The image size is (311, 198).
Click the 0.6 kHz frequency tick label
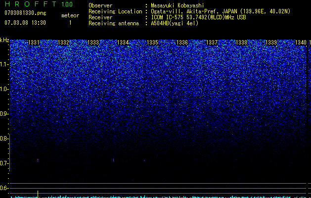[4, 188]
